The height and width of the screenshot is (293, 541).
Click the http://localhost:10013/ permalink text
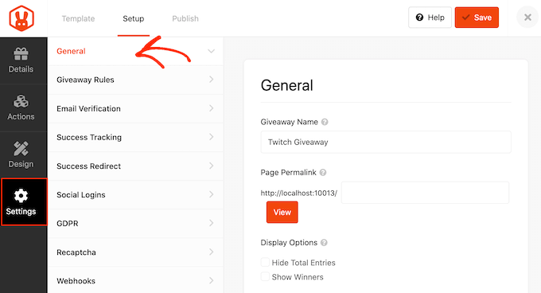click(299, 193)
